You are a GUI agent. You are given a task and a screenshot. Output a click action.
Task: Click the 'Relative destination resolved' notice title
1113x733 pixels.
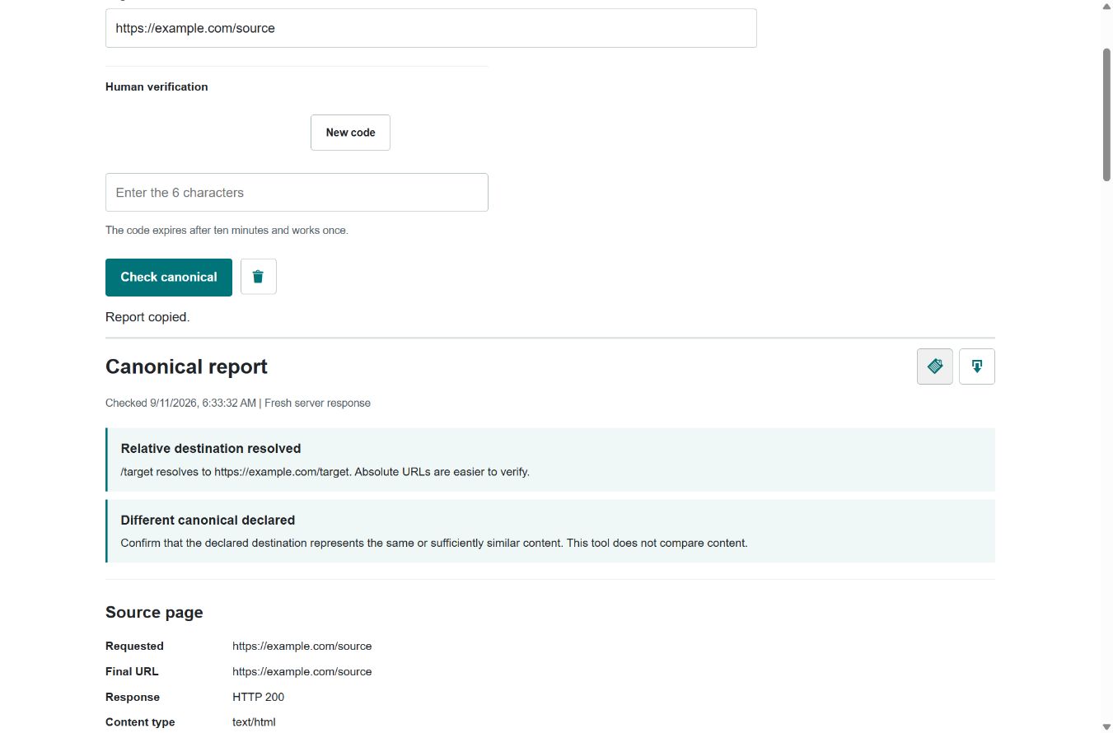click(211, 449)
